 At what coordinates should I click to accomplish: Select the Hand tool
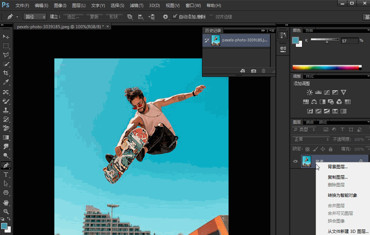click(6, 202)
